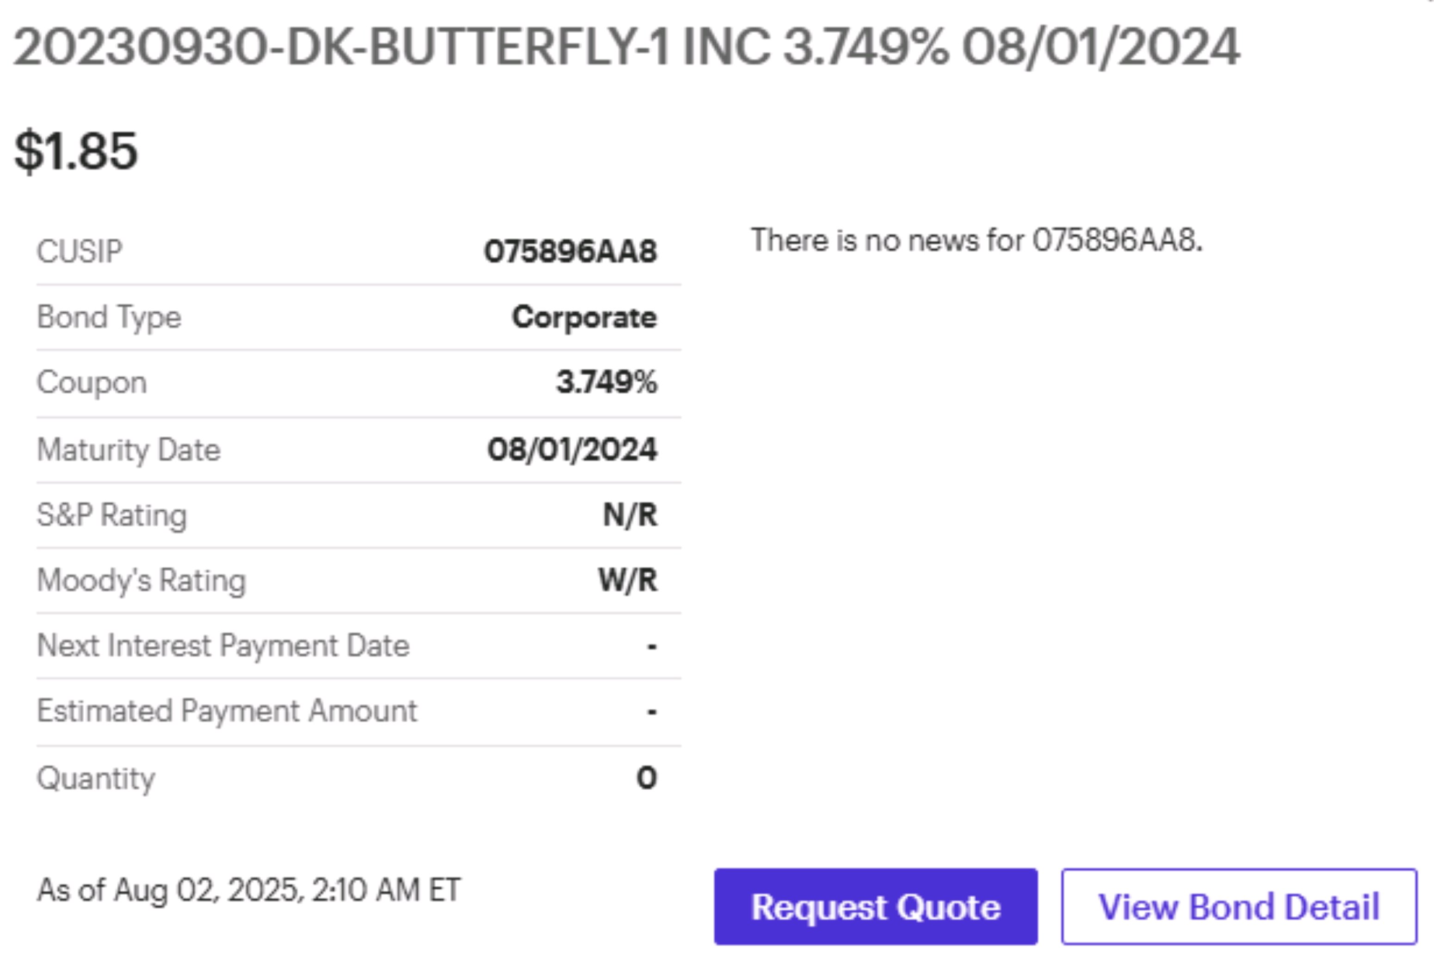Click the Coupon row label
This screenshot has width=1434, height=954.
(92, 383)
